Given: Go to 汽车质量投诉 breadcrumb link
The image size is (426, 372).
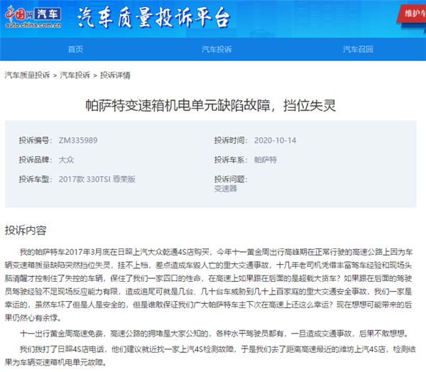Looking at the screenshot, I should 27,75.
